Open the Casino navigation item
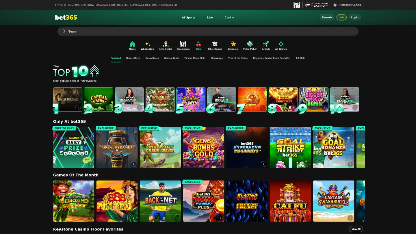Image resolution: width=416 pixels, height=234 pixels. tap(229, 17)
